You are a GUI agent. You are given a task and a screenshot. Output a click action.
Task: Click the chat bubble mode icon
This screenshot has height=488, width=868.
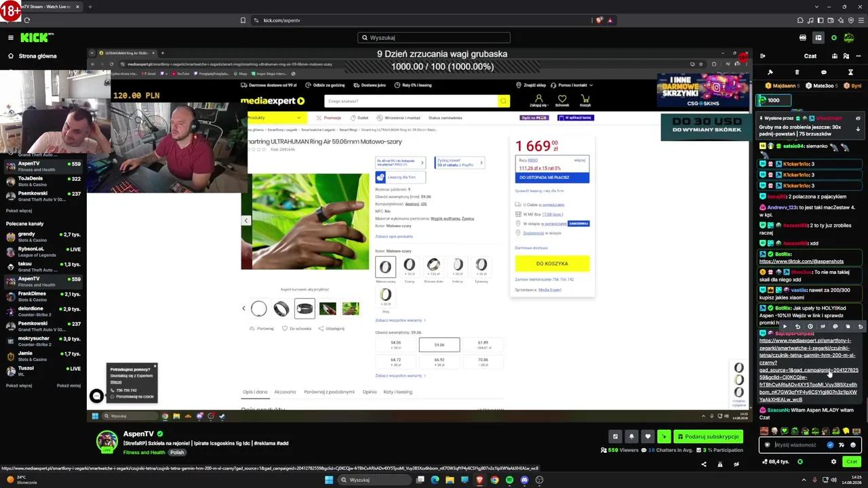(x=824, y=72)
